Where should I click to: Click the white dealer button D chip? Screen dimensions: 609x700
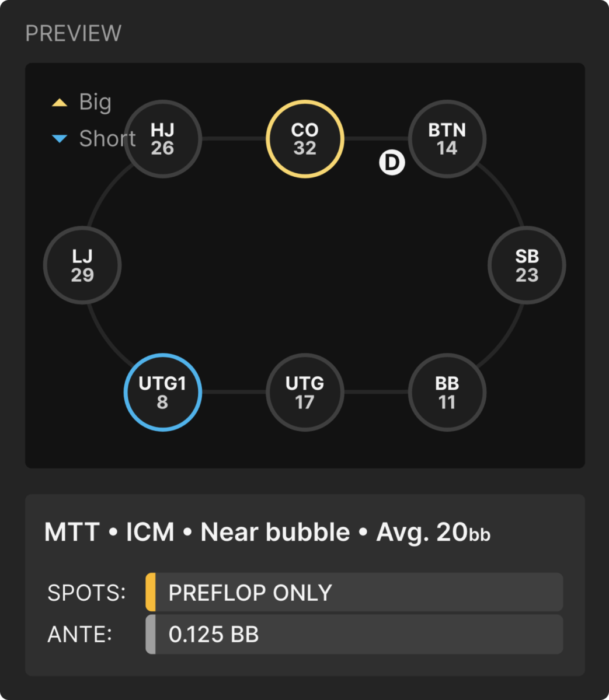click(x=392, y=163)
